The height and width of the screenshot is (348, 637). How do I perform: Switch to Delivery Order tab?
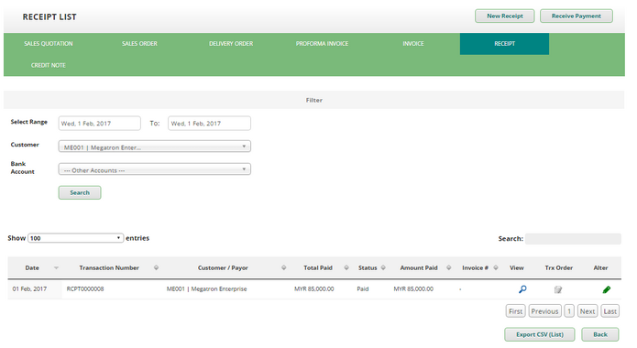231,43
